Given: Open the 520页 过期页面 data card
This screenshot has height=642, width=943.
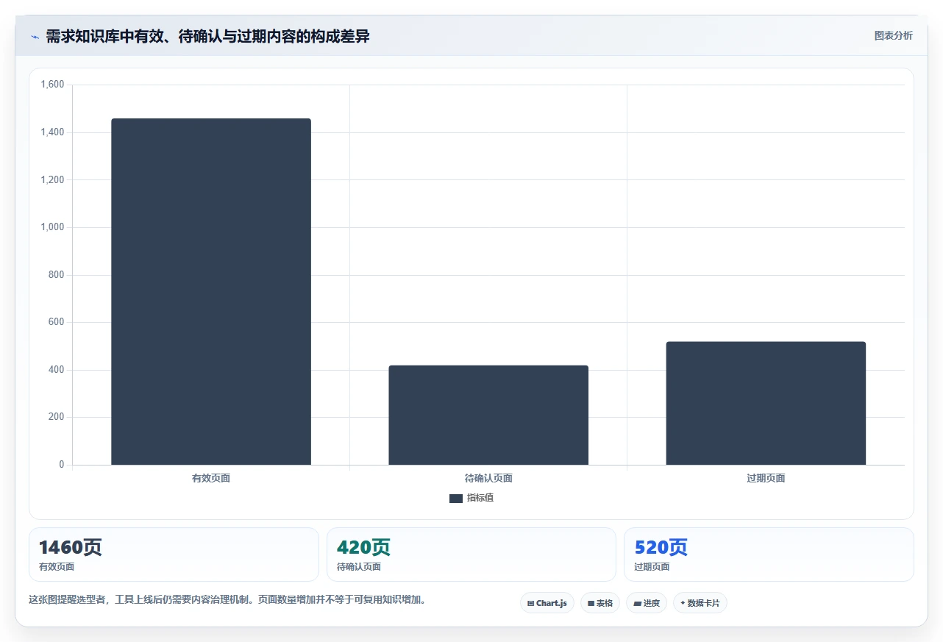Looking at the screenshot, I should click(769, 554).
